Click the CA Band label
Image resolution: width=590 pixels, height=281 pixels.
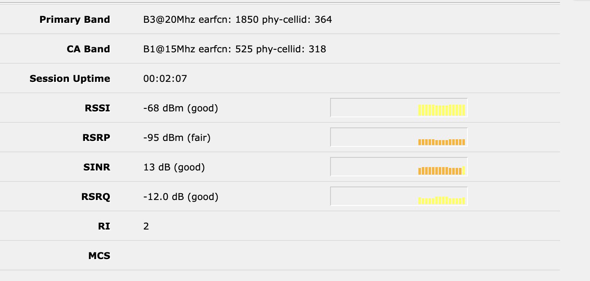pyautogui.click(x=88, y=49)
